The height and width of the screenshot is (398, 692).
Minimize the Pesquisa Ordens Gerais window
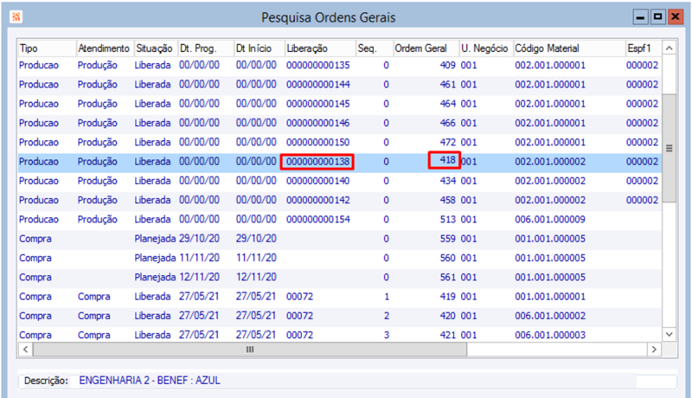[640, 17]
